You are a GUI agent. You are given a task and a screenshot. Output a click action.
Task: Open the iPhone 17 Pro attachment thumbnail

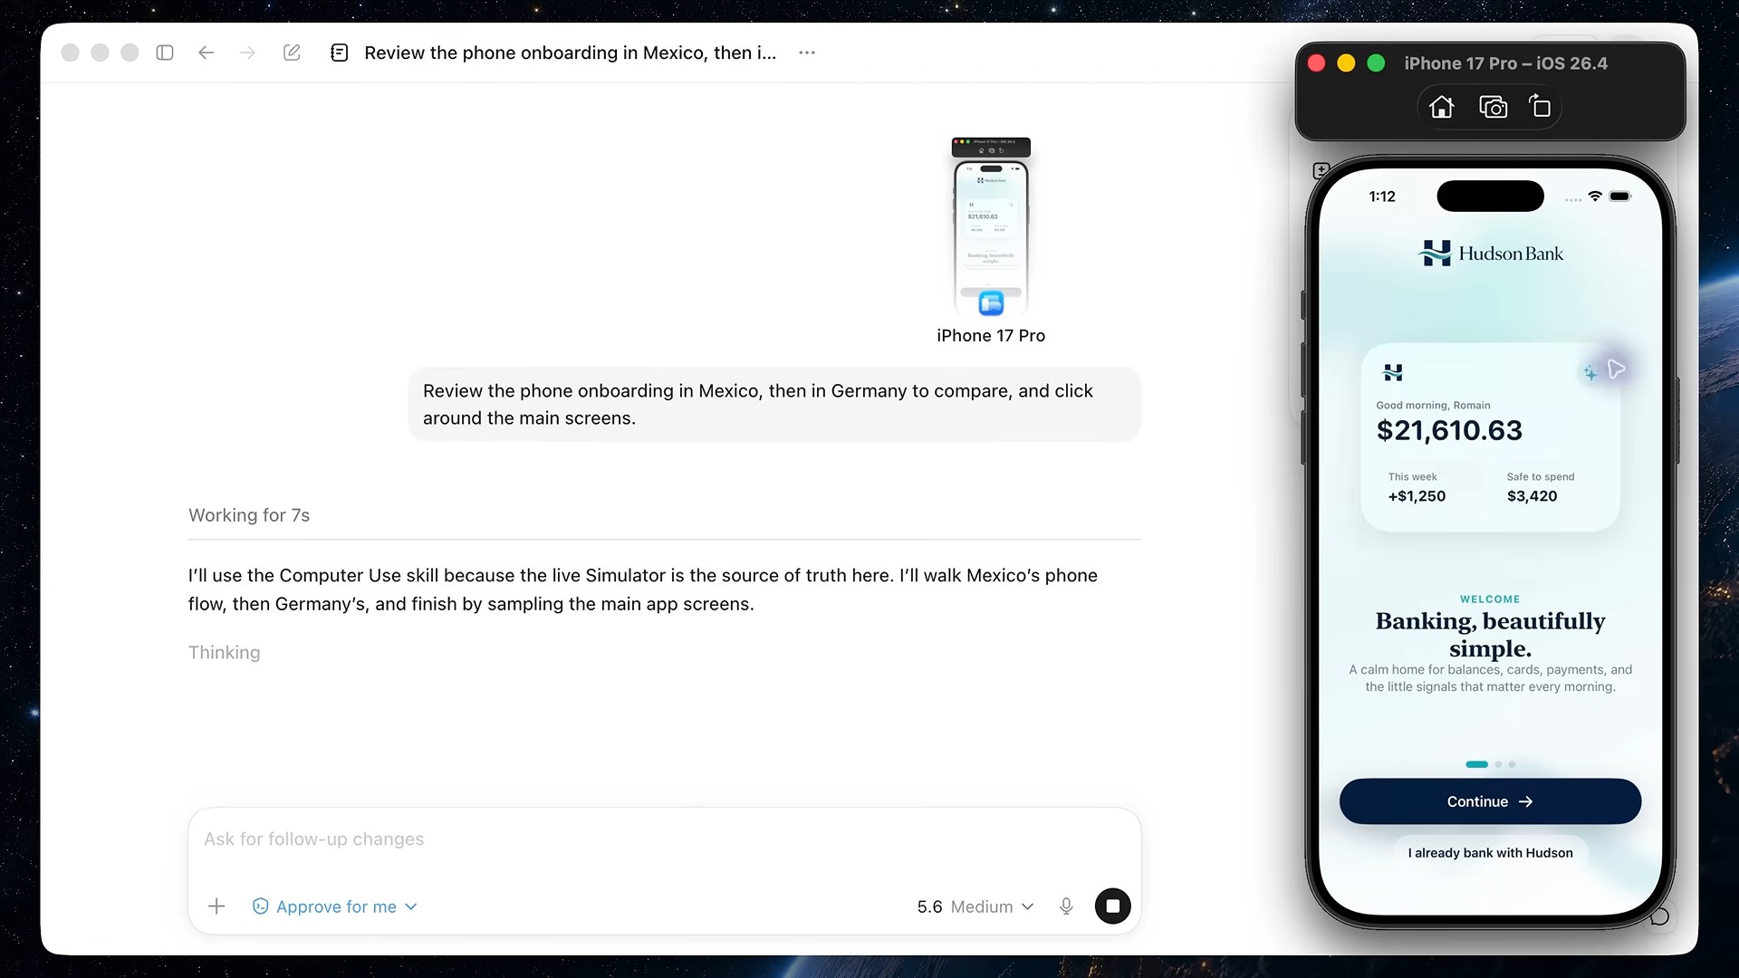click(x=991, y=226)
